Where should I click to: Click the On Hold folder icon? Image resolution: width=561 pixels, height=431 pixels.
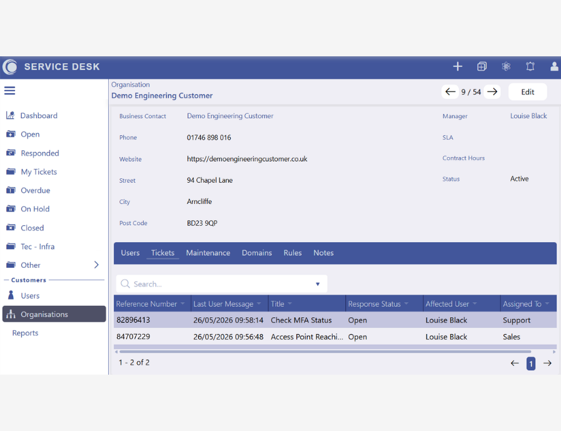(11, 209)
